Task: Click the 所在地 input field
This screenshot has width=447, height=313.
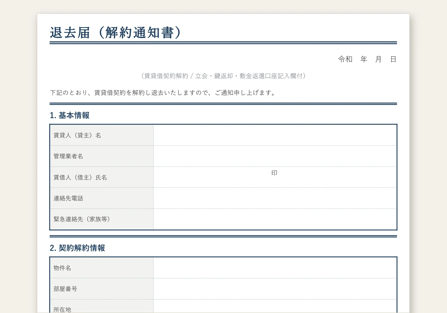Action: [275, 306]
